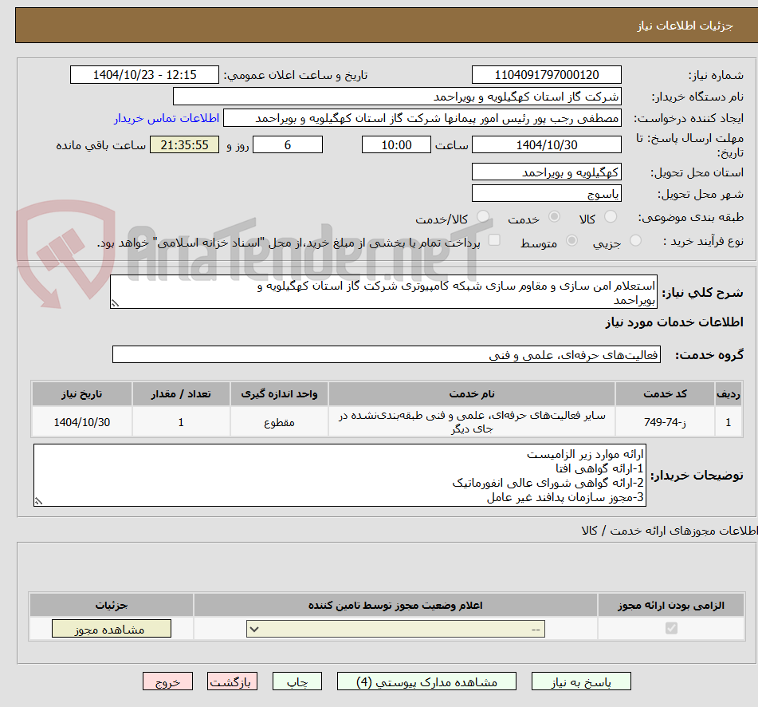The width and height of the screenshot is (758, 707).
Task: Click the مشاهده مجوز button
Action: [111, 628]
